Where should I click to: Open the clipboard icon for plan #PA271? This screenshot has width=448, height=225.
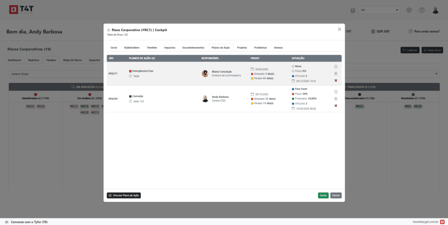[336, 66]
